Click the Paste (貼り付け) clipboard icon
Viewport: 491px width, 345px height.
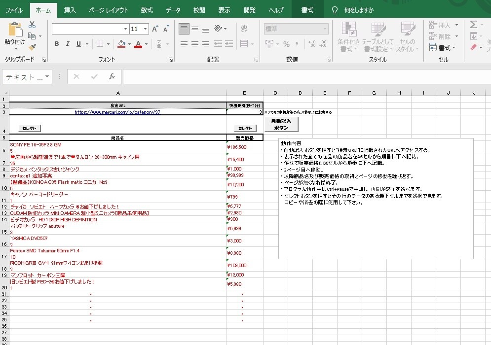[15, 30]
